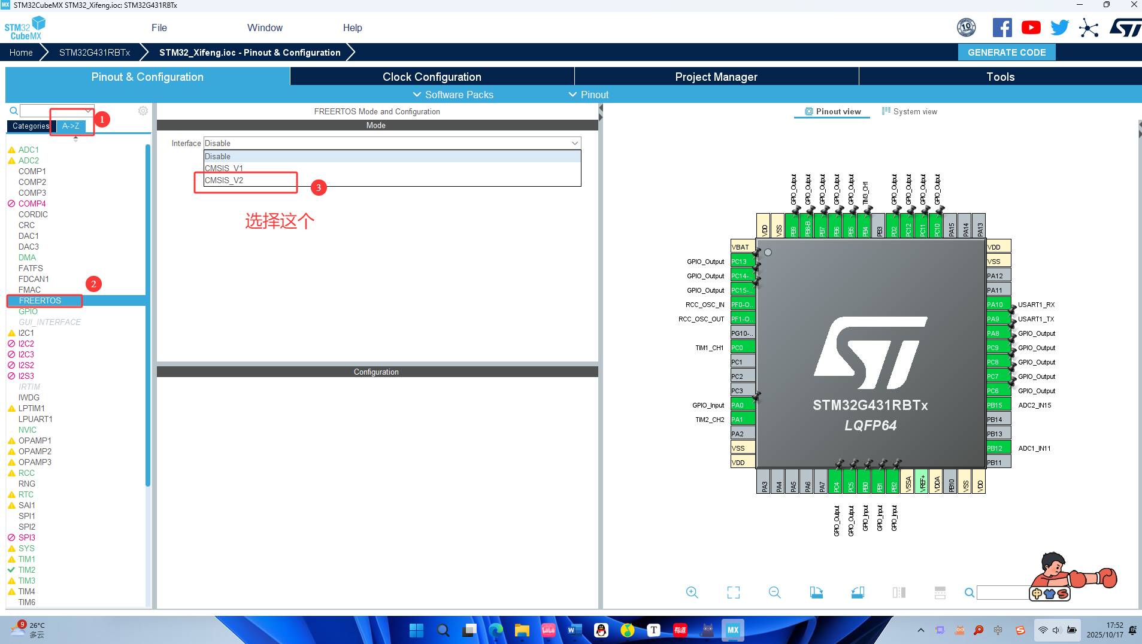Select the RCC peripheral

point(26,473)
